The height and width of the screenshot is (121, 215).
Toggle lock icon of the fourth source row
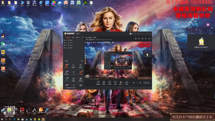tap(67, 48)
